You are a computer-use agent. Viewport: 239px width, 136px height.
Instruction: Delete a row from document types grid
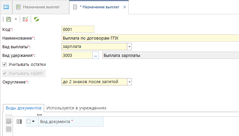tap(9, 129)
